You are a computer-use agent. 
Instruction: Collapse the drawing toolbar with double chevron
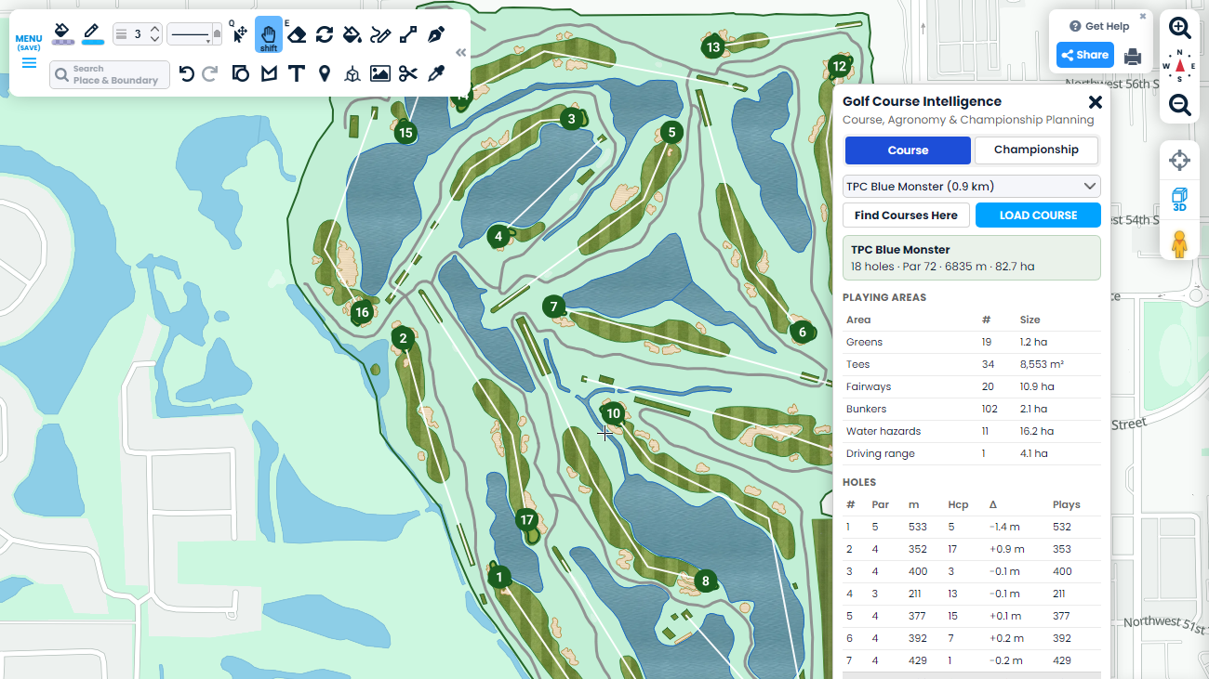click(x=460, y=53)
